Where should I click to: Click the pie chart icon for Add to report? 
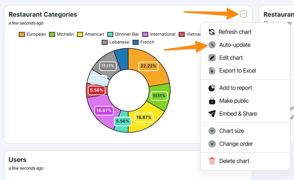click(212, 88)
